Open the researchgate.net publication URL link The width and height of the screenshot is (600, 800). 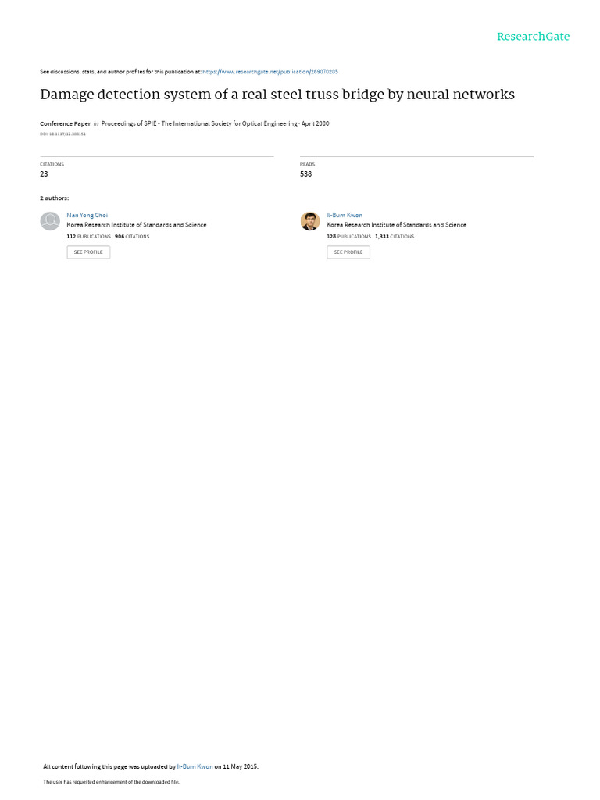(x=270, y=72)
